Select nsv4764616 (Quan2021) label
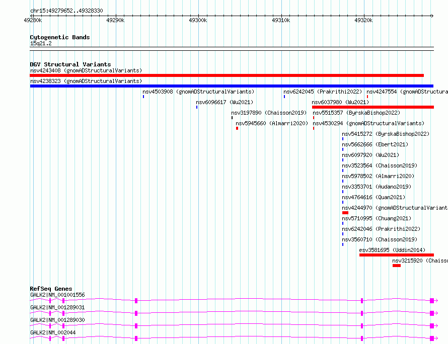This screenshot has width=448, height=344. pyautogui.click(x=374, y=197)
